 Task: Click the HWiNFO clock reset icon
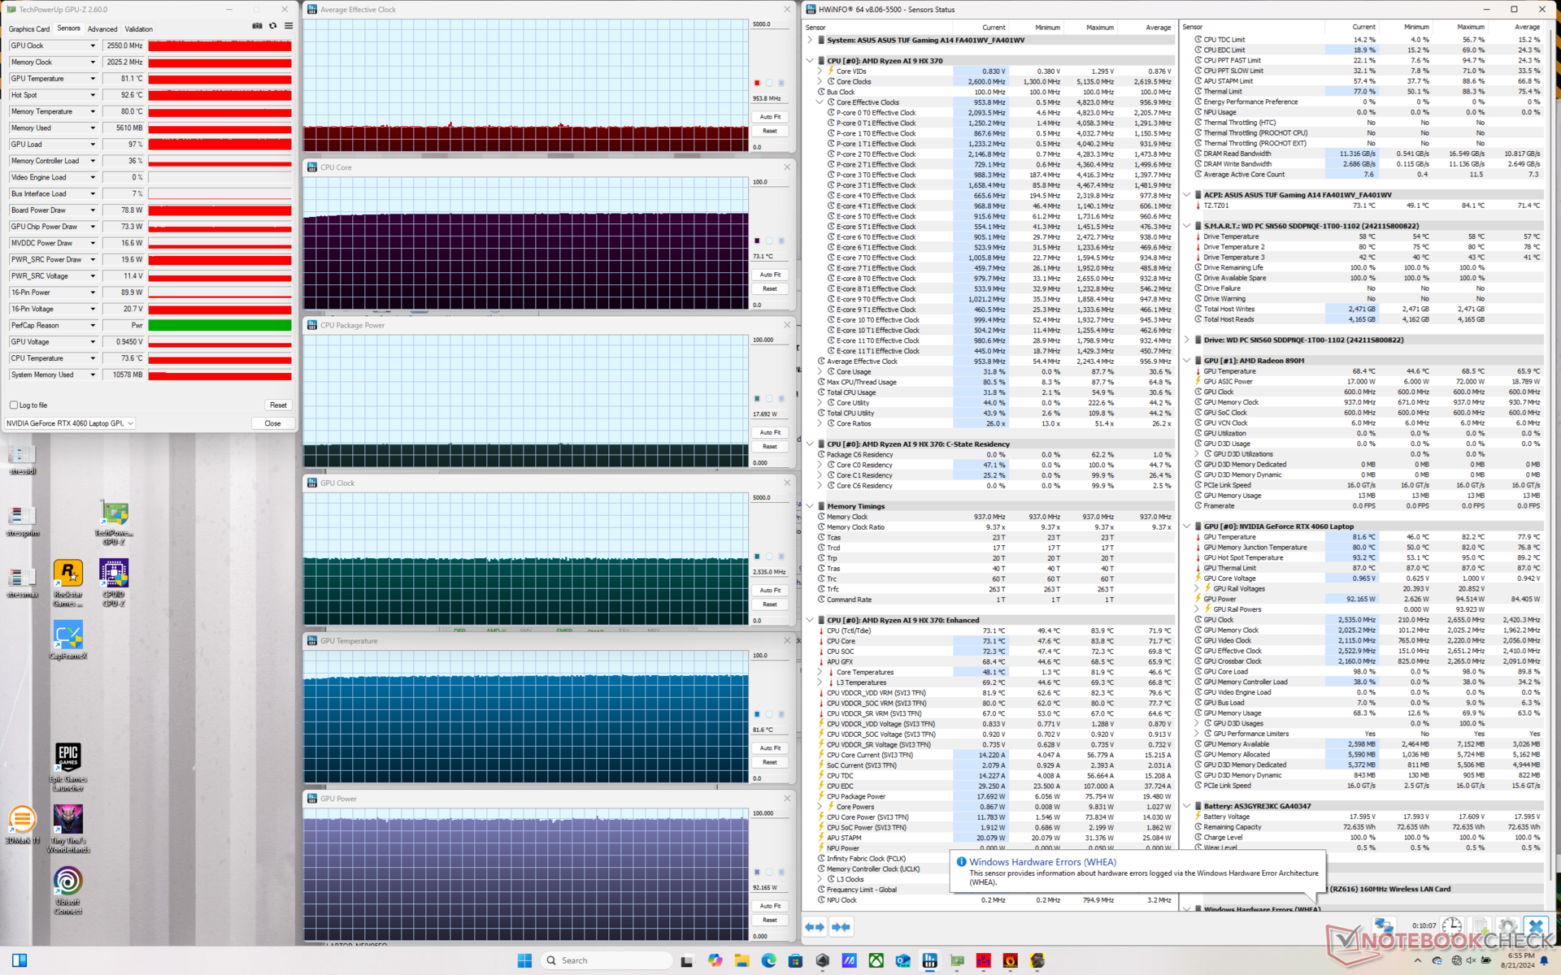point(1451,926)
